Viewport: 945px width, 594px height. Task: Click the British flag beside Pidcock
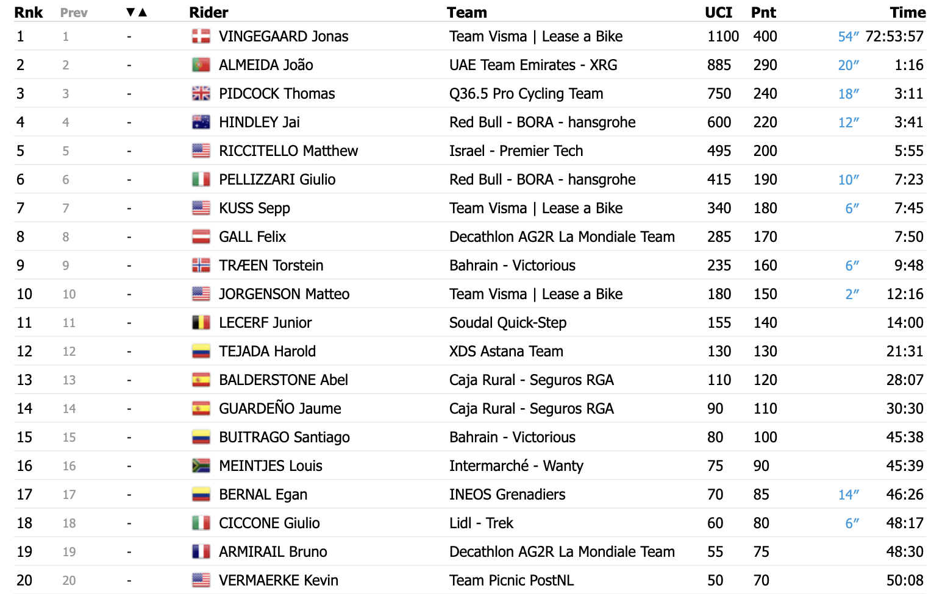click(201, 94)
